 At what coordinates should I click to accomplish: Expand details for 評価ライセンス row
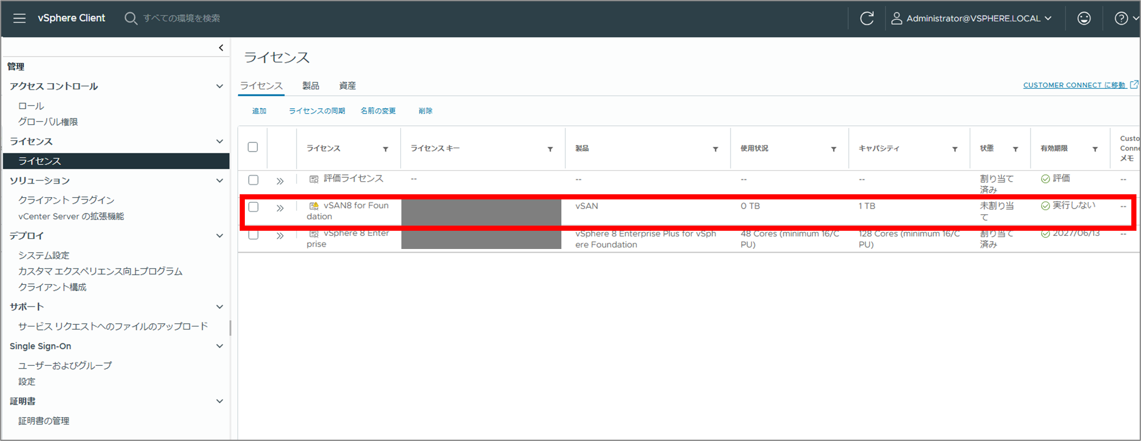[280, 181]
